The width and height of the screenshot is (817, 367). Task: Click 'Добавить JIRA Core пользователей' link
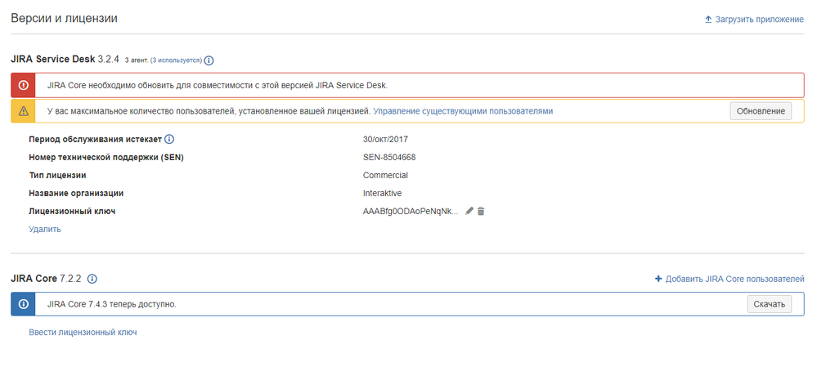point(734,279)
